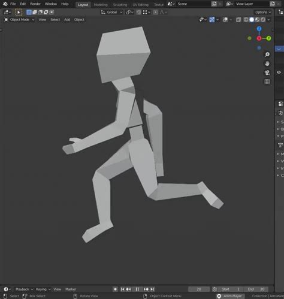Open the viewport Select menu
Image resolution: width=284 pixels, height=299 pixels.
click(55, 20)
